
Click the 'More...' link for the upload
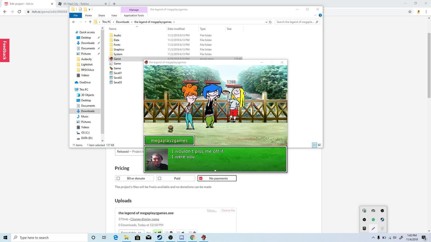pyautogui.click(x=212, y=210)
